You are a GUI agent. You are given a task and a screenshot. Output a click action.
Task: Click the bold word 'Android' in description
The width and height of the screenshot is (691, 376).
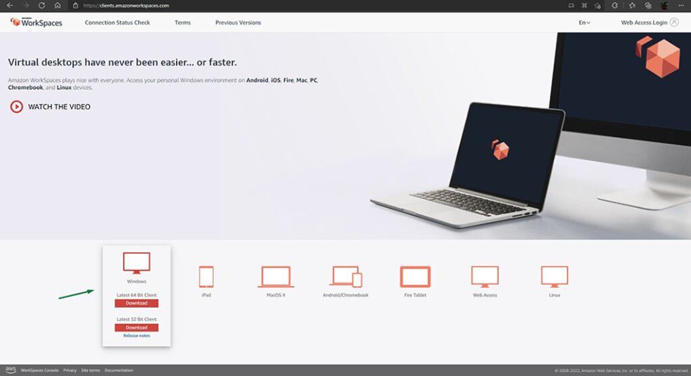coord(257,80)
